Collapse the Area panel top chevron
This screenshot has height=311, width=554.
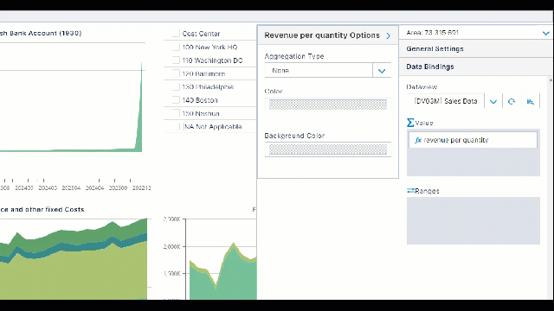pyautogui.click(x=546, y=33)
